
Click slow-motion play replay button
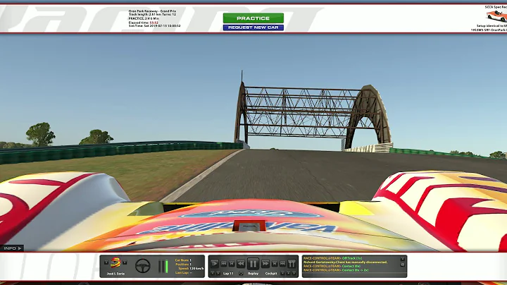(214, 264)
